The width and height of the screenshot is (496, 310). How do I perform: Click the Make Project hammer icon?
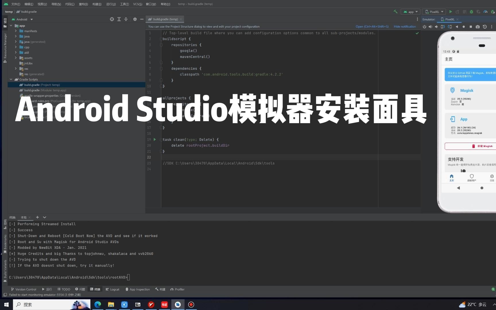click(396, 12)
